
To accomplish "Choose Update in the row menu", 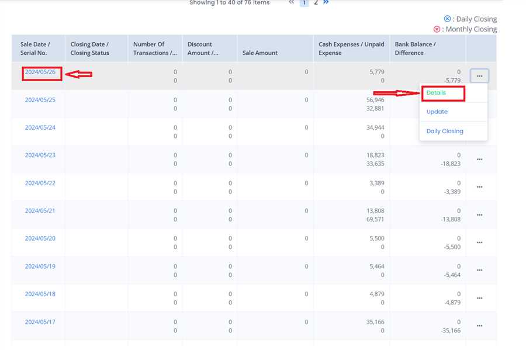I will 437,112.
